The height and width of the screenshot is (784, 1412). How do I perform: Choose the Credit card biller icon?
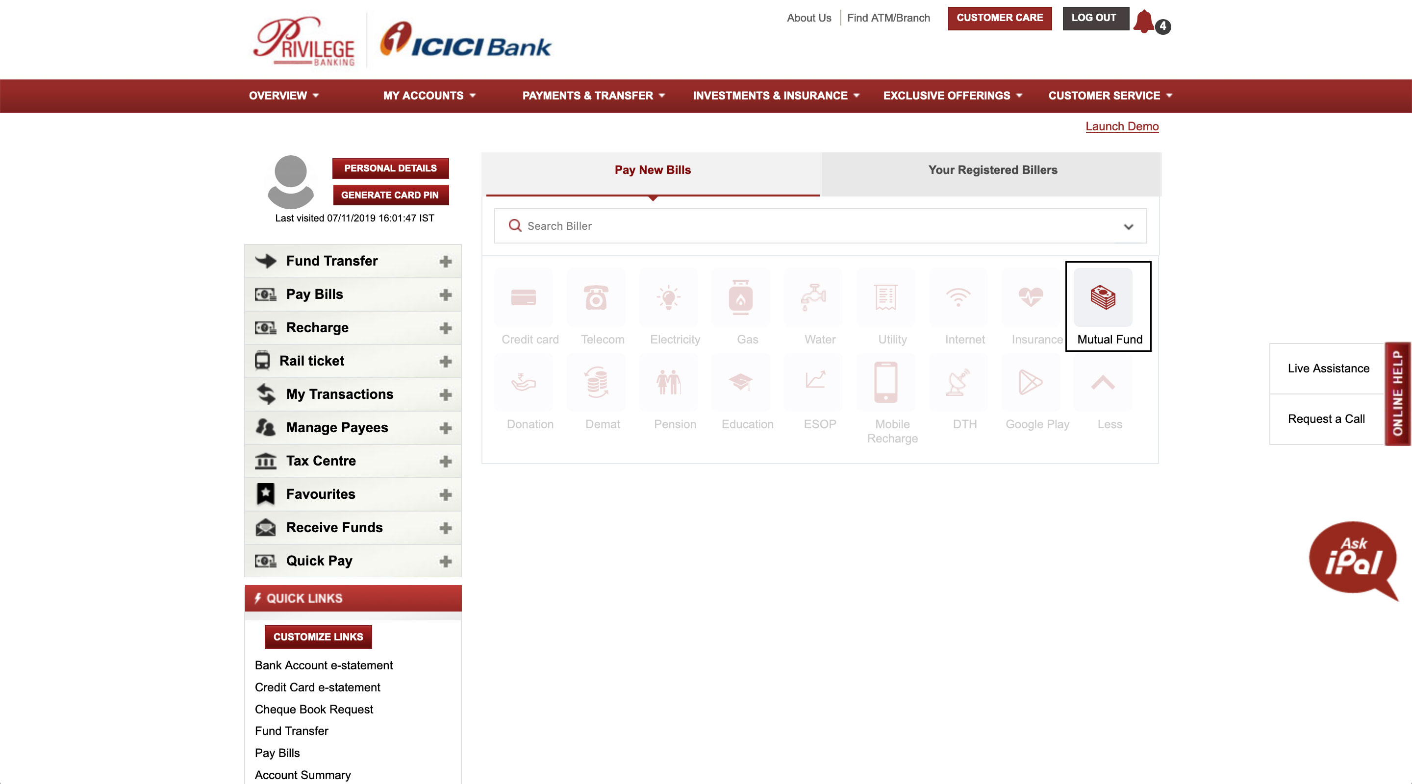524,297
